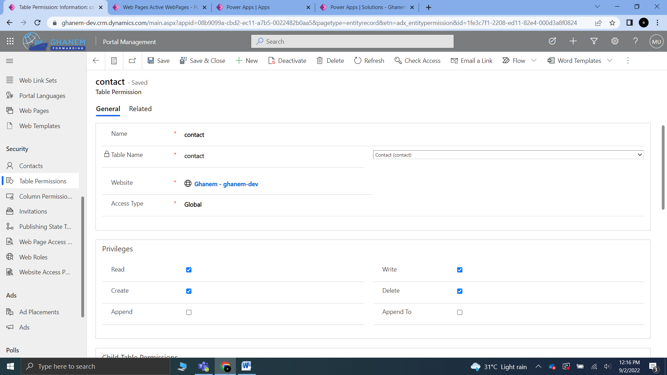
Task: Select Table Permissions in the sidebar
Action: [x=42, y=181]
